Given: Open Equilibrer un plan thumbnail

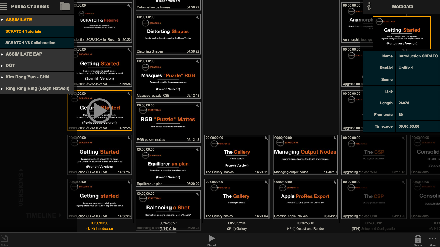Looking at the screenshot, I should (168, 167).
